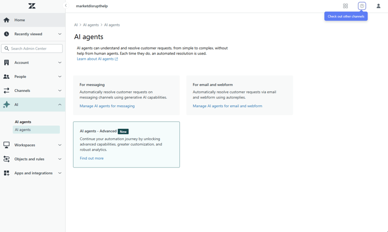Click Manage AI agents for messaging link
This screenshot has width=388, height=232.
pos(107,106)
